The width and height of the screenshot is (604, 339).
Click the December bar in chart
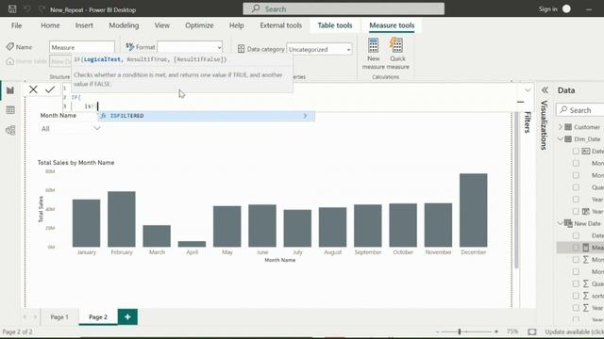coord(473,210)
